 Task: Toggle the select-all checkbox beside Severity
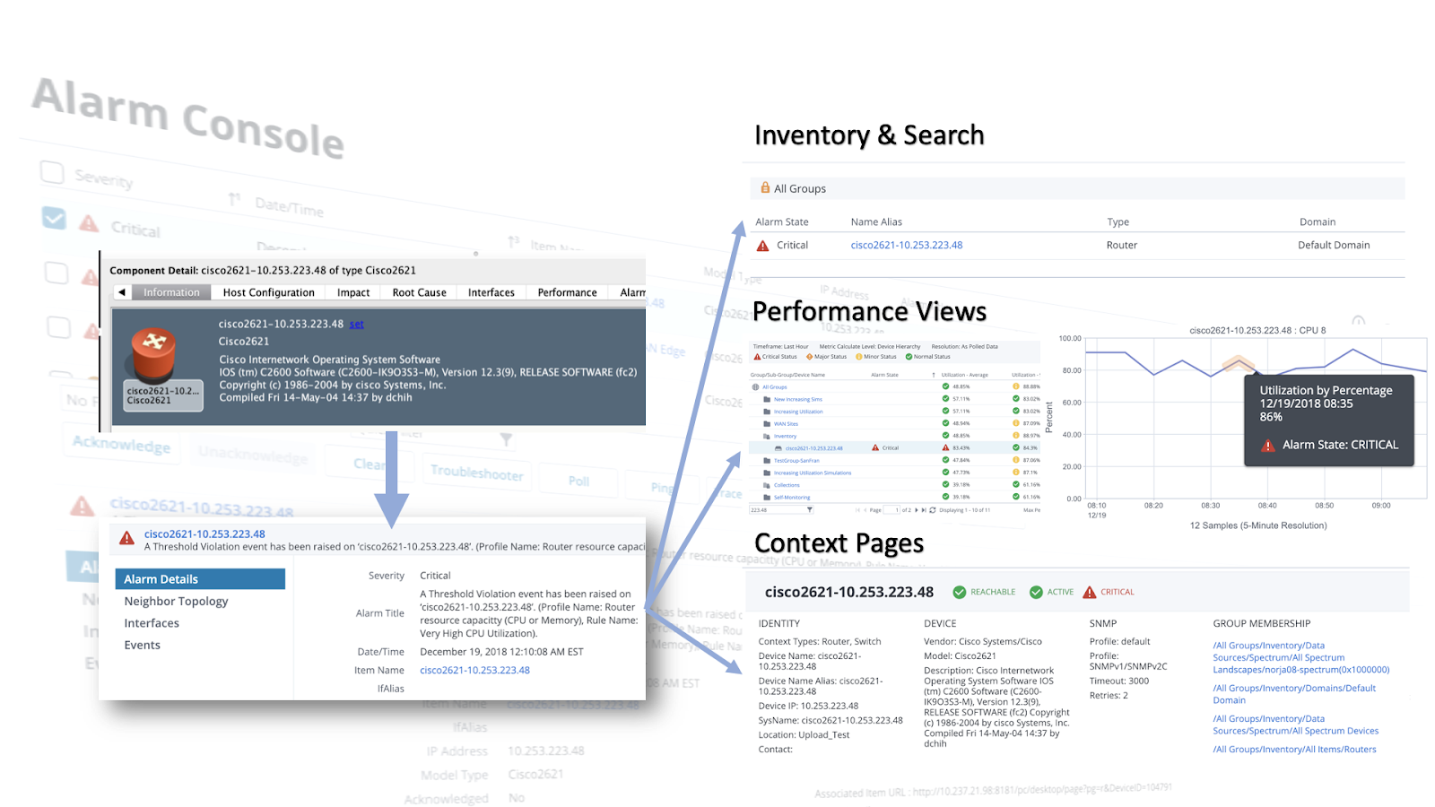52,172
